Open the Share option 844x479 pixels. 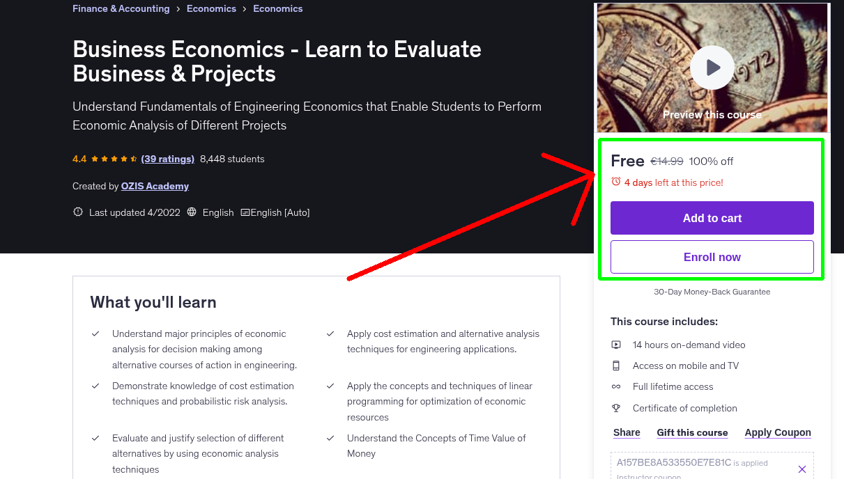click(626, 432)
